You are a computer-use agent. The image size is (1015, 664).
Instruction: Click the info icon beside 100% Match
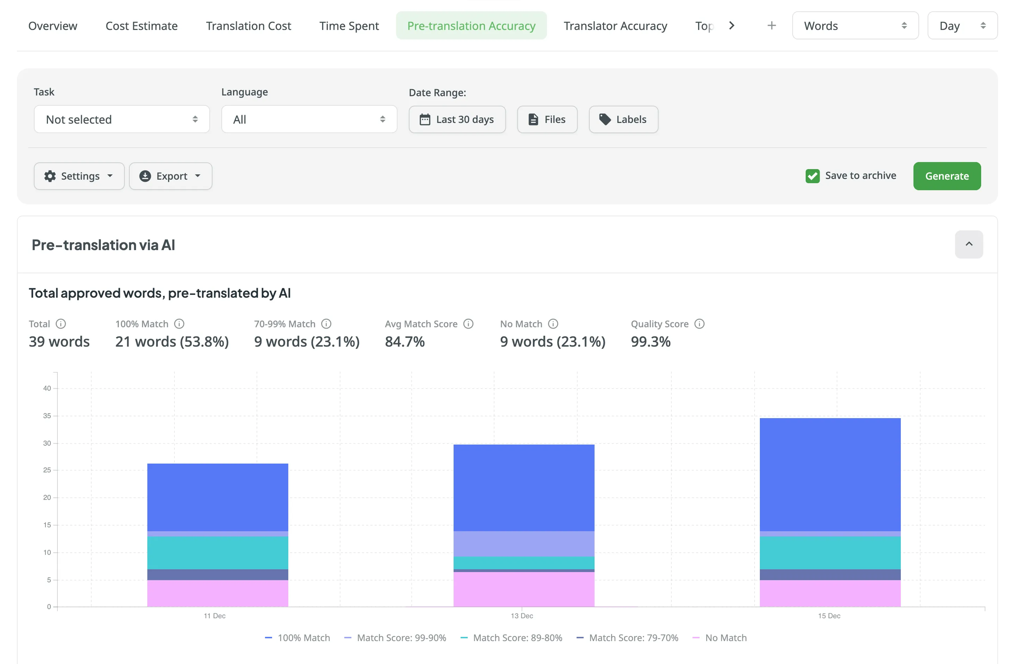tap(179, 324)
